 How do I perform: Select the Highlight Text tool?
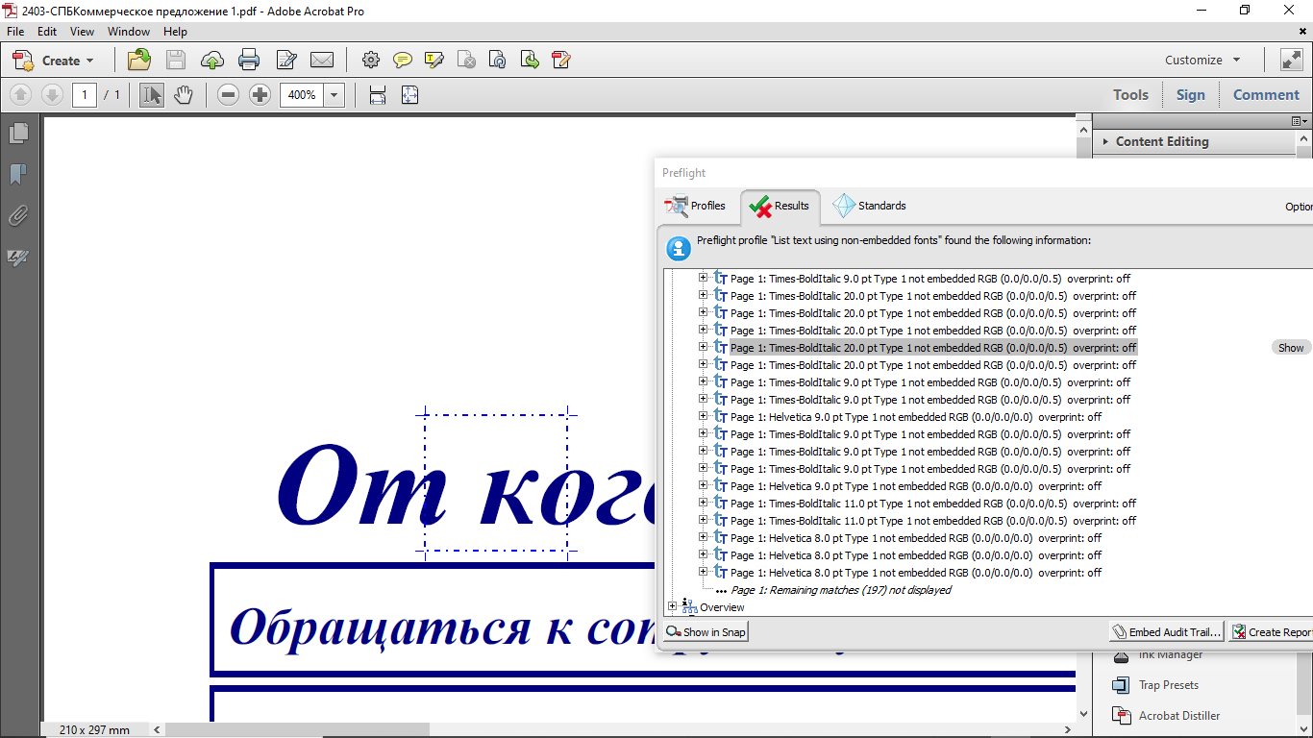pos(434,61)
